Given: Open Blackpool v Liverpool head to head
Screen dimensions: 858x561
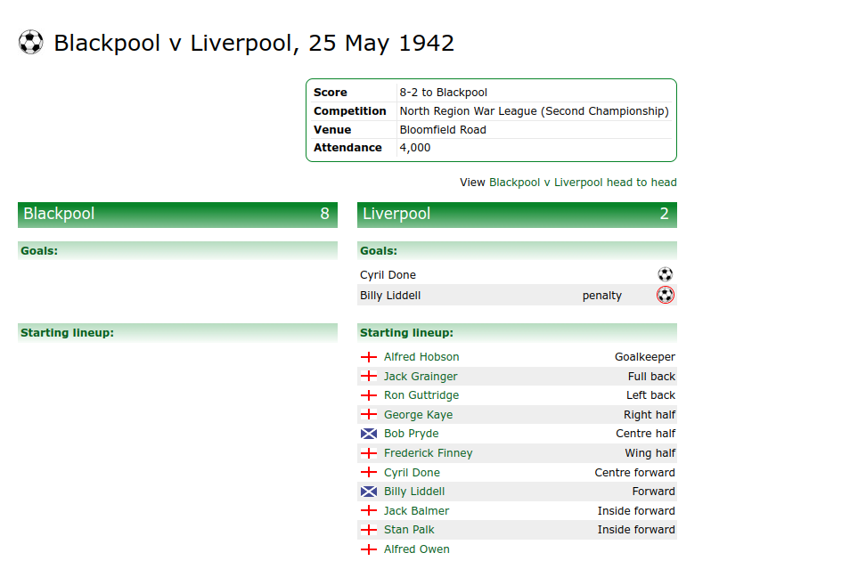Looking at the screenshot, I should click(583, 183).
